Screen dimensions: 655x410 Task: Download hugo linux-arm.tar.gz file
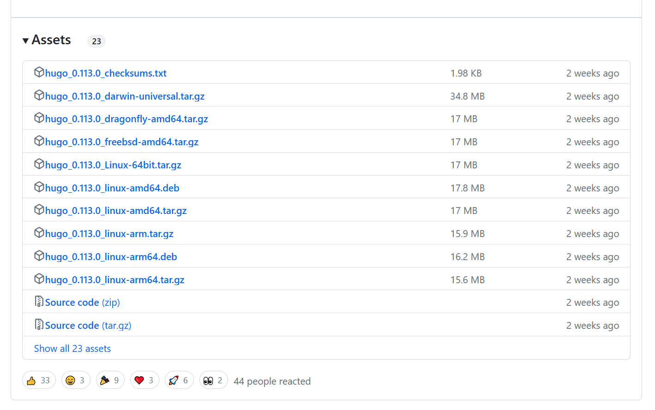109,234
